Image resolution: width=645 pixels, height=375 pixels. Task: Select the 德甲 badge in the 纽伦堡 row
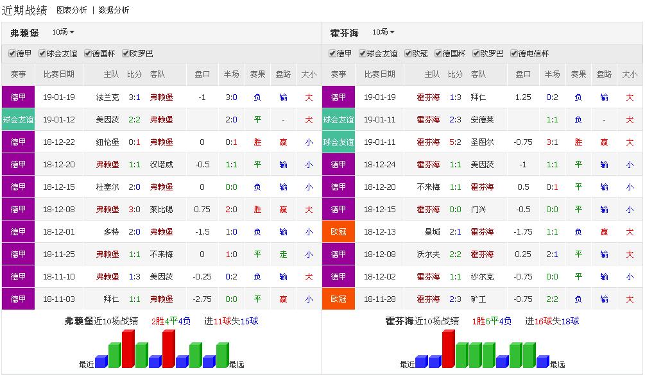point(18,142)
